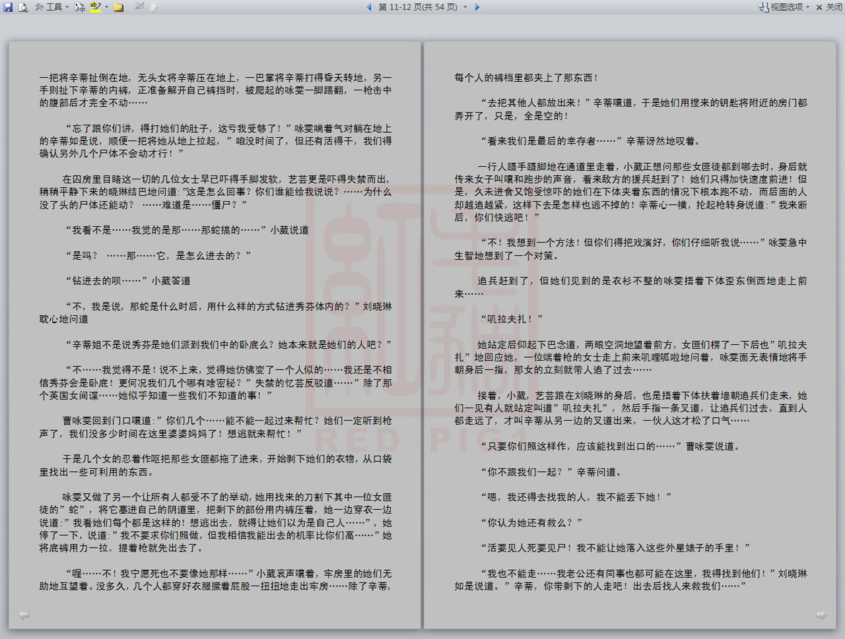This screenshot has width=845, height=639.
Task: Open Print Preview from the toolbar
Action: pos(23,7)
